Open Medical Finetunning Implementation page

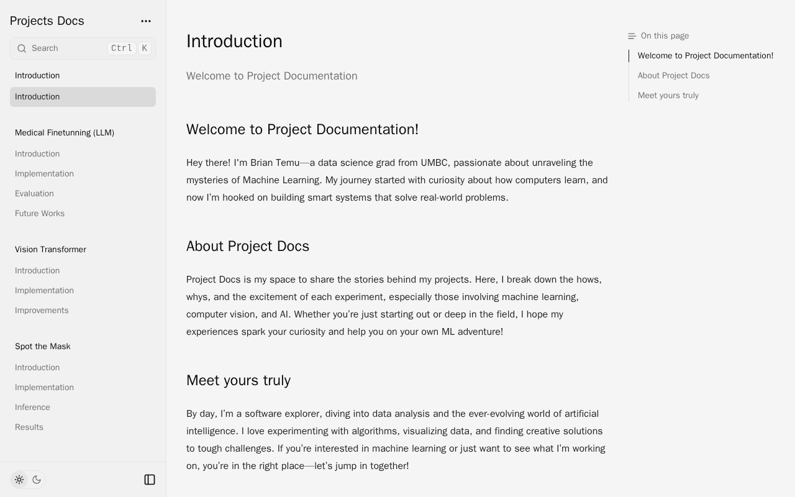44,174
